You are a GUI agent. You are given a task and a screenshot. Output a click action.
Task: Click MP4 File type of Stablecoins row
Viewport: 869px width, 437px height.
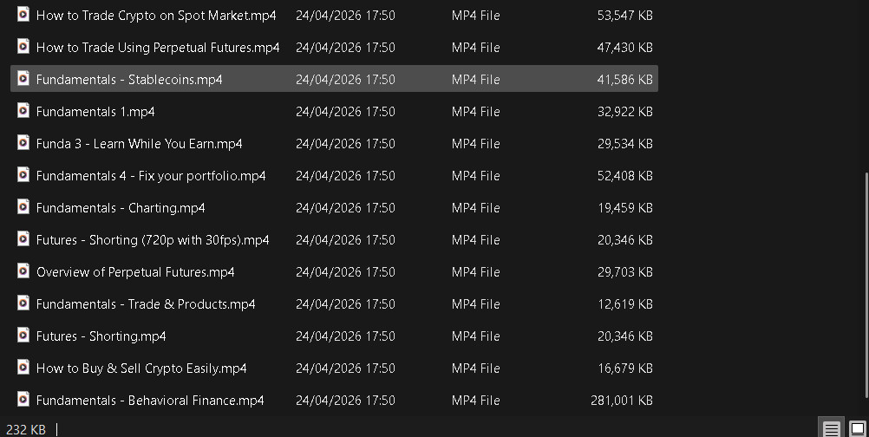(x=475, y=80)
